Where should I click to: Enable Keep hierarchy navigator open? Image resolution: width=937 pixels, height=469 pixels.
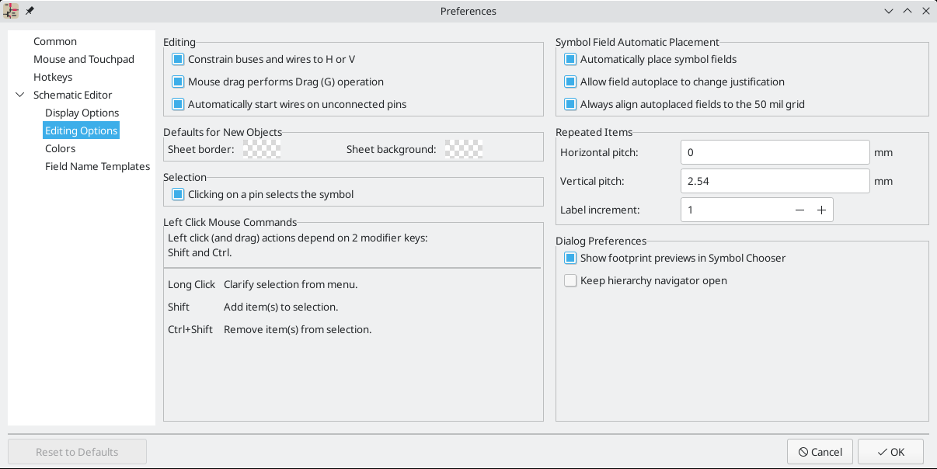point(570,280)
